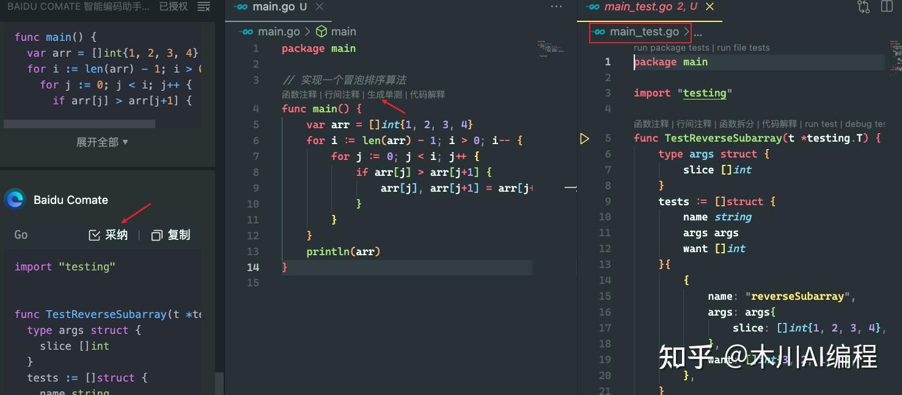This screenshot has height=395, width=902.
Task: Close the main_test.go editor tab
Action: point(710,7)
